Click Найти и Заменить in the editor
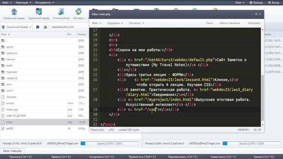 (x=229, y=23)
